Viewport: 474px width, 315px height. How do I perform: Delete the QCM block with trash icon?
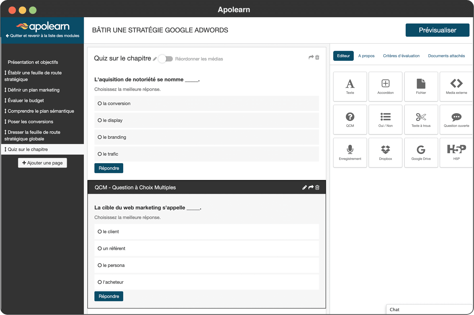pyautogui.click(x=317, y=187)
